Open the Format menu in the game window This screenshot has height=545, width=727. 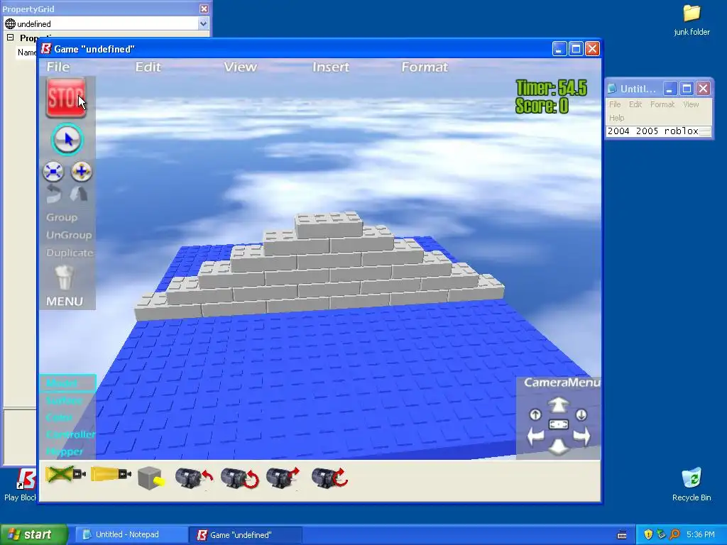point(425,67)
